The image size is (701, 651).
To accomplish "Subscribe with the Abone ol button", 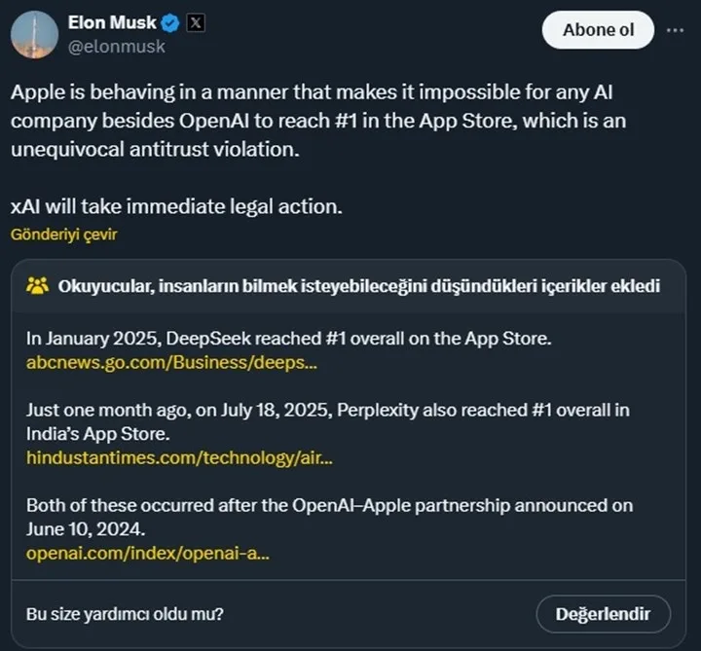I will point(598,30).
